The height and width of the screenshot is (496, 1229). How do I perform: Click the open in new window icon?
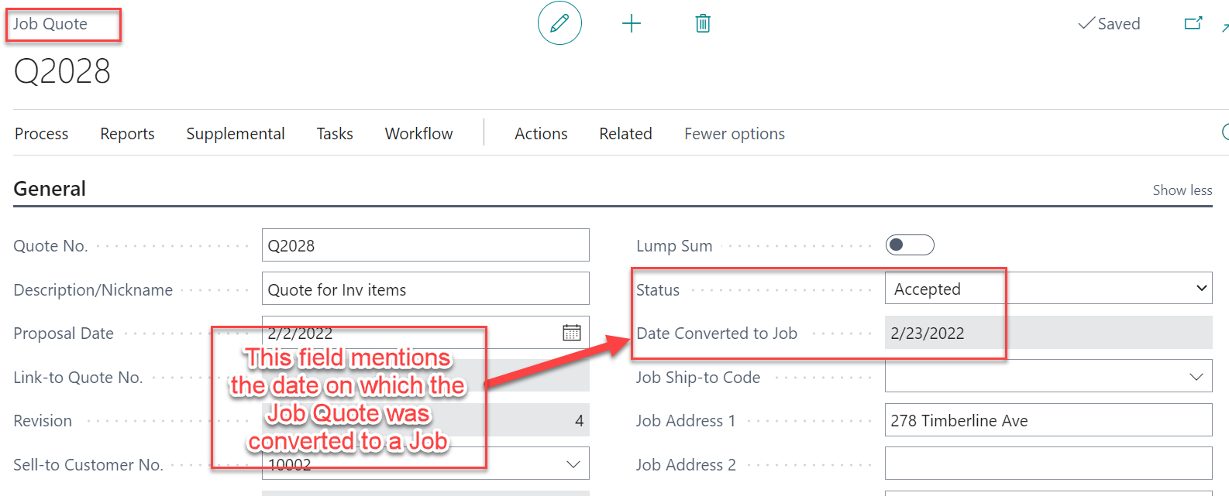pyautogui.click(x=1193, y=23)
